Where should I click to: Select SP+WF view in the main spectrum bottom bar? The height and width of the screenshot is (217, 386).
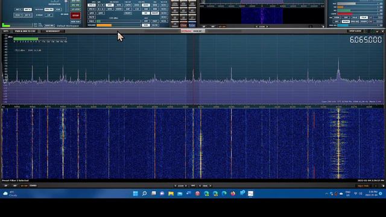(24, 186)
